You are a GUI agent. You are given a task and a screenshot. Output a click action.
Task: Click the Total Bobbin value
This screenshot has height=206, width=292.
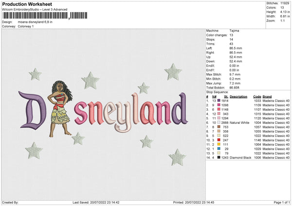234,87
